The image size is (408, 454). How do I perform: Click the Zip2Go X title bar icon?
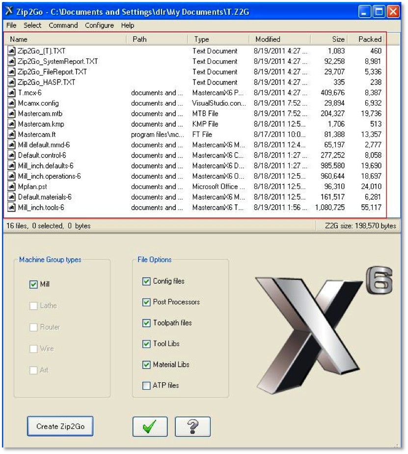[x=9, y=11]
